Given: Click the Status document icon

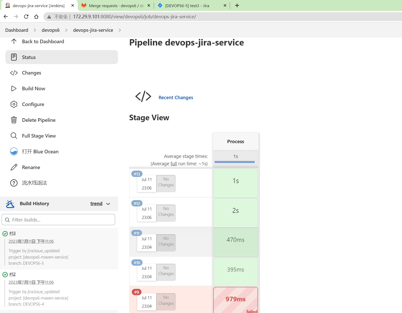Looking at the screenshot, I should pos(14,57).
